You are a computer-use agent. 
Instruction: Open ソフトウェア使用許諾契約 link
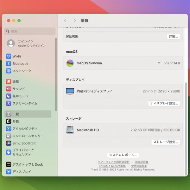tap(113, 162)
